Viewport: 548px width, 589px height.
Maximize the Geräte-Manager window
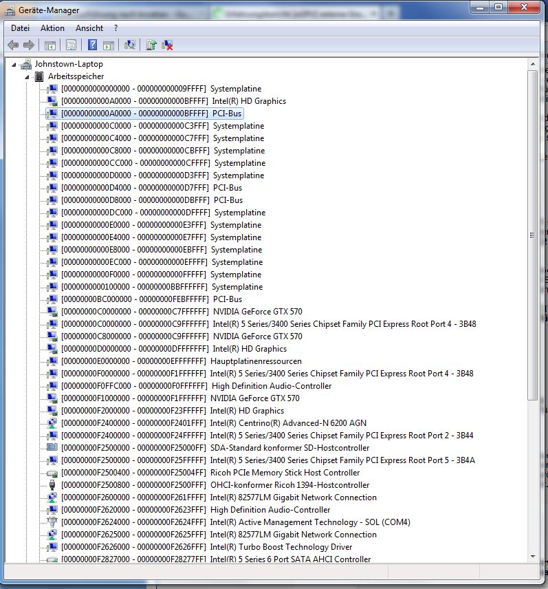[x=498, y=8]
